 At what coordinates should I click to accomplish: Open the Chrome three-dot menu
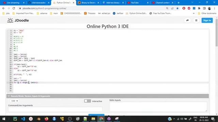click(x=215, y=8)
